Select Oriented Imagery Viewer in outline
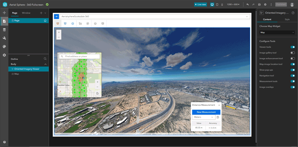The width and height of the screenshot is (298, 147). tap(28, 69)
